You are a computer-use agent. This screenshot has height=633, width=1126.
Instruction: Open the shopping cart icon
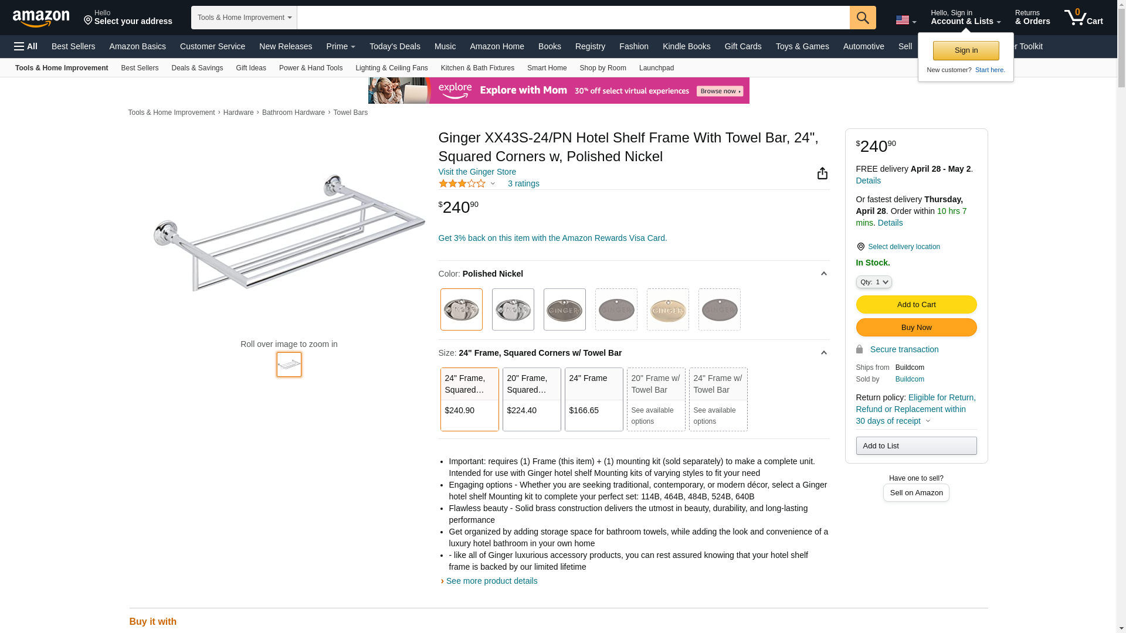point(1083,17)
